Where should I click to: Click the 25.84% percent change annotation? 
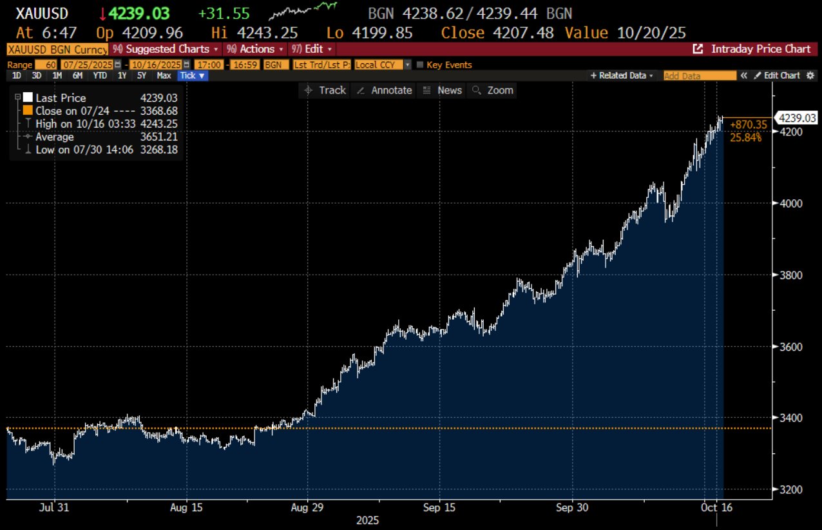click(x=746, y=137)
